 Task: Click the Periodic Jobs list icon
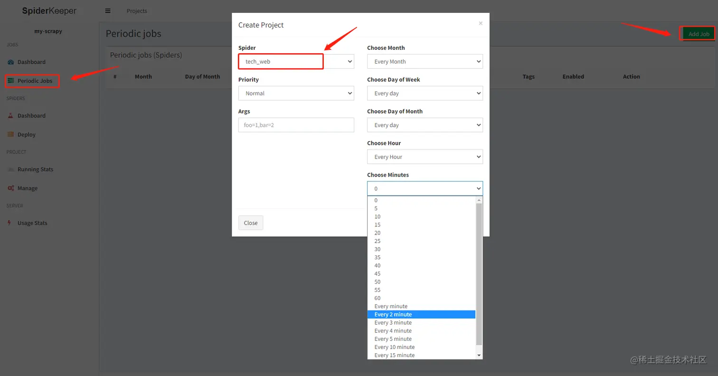click(10, 81)
